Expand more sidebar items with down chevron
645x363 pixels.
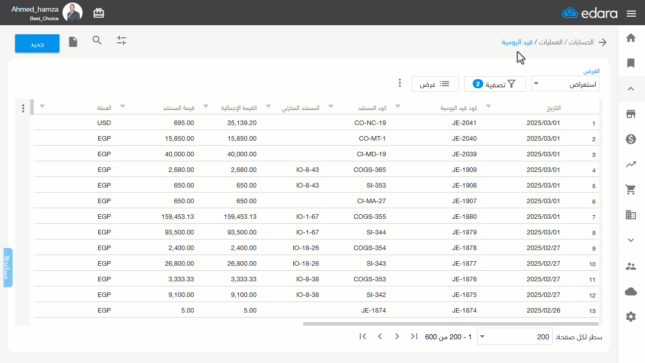(631, 240)
